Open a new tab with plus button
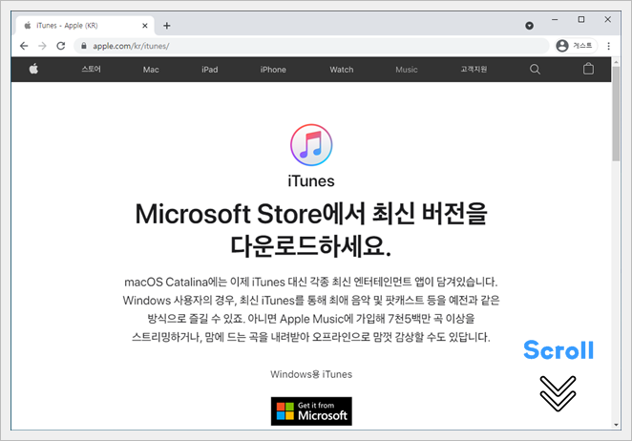The width and height of the screenshot is (632, 441). click(x=167, y=26)
